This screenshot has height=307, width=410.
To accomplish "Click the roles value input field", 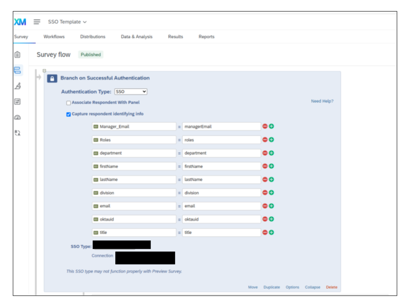I will point(221,140).
